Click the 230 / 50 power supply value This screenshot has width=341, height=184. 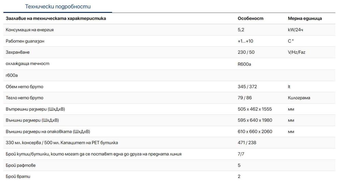point(246,52)
